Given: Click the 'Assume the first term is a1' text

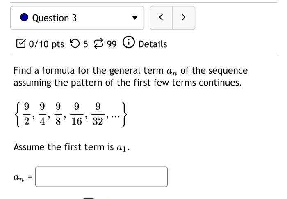Looking at the screenshot, I should click(72, 147).
